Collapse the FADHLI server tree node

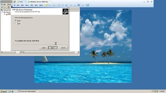2,12
